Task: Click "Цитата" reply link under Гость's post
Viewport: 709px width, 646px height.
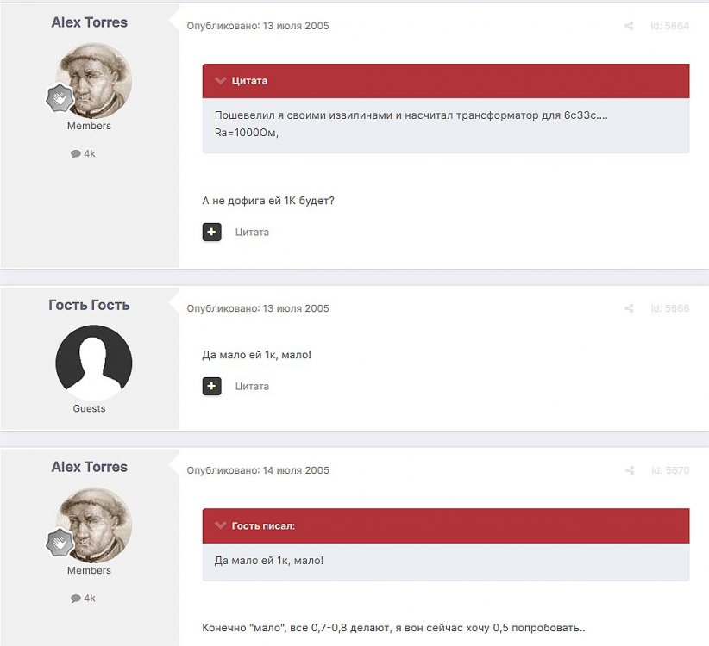Action: (252, 386)
